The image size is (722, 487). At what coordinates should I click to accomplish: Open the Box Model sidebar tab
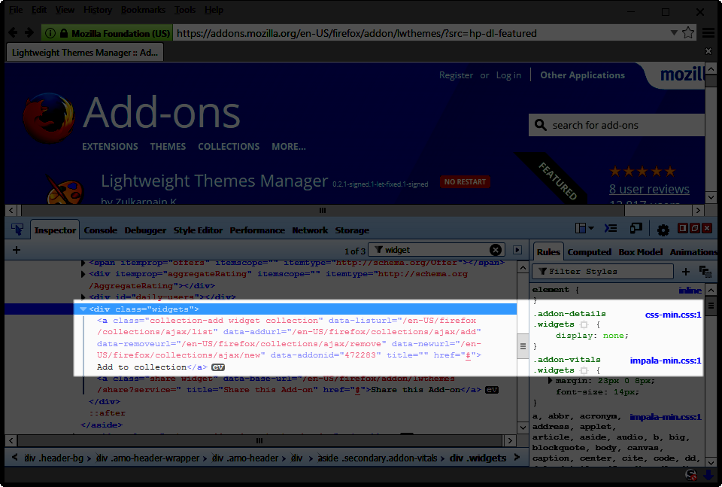point(641,252)
